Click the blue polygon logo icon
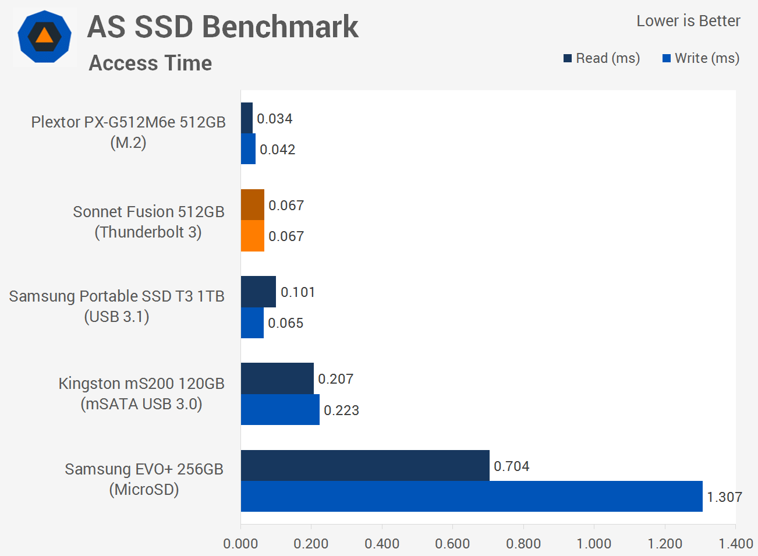Image resolution: width=758 pixels, height=556 pixels. coord(44,37)
